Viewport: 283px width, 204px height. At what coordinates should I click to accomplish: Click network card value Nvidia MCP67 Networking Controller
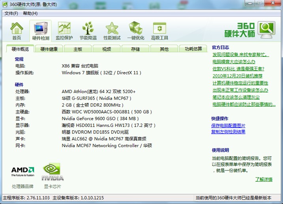click(x=107, y=146)
